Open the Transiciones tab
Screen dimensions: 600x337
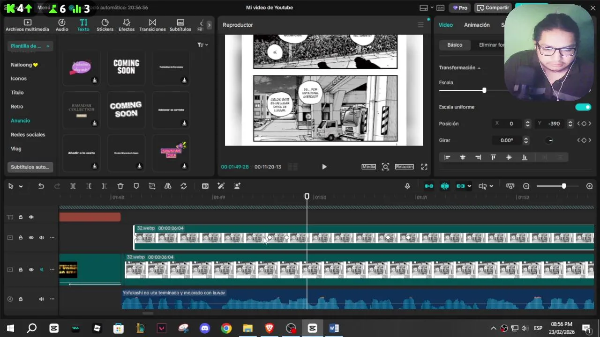coord(152,25)
